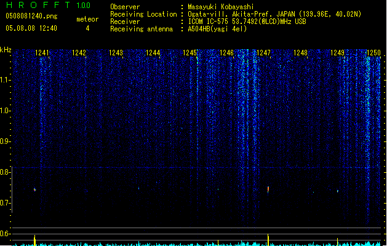The width and height of the screenshot is (387, 246).
Task: Click the yellow power spike before 1241
Action: [35, 240]
